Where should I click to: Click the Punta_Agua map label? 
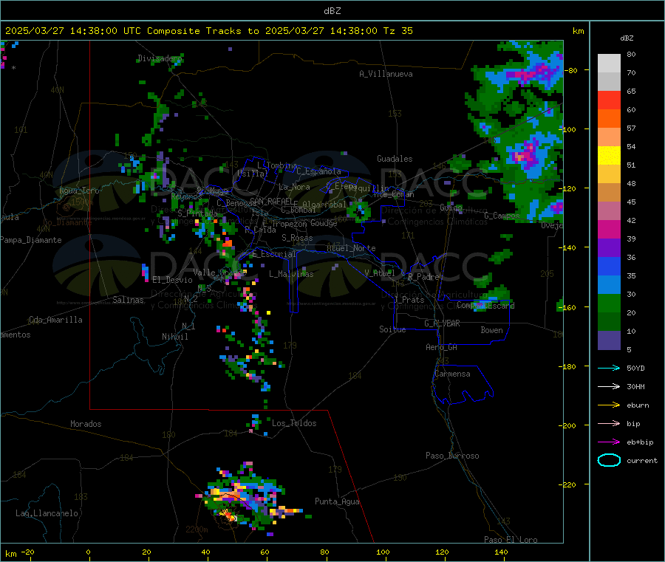tap(337, 501)
